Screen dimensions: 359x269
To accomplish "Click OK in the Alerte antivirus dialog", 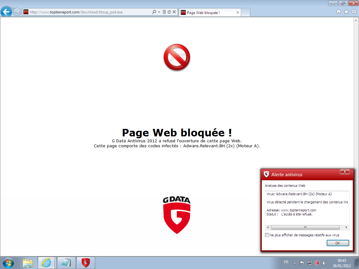I will tap(338, 243).
